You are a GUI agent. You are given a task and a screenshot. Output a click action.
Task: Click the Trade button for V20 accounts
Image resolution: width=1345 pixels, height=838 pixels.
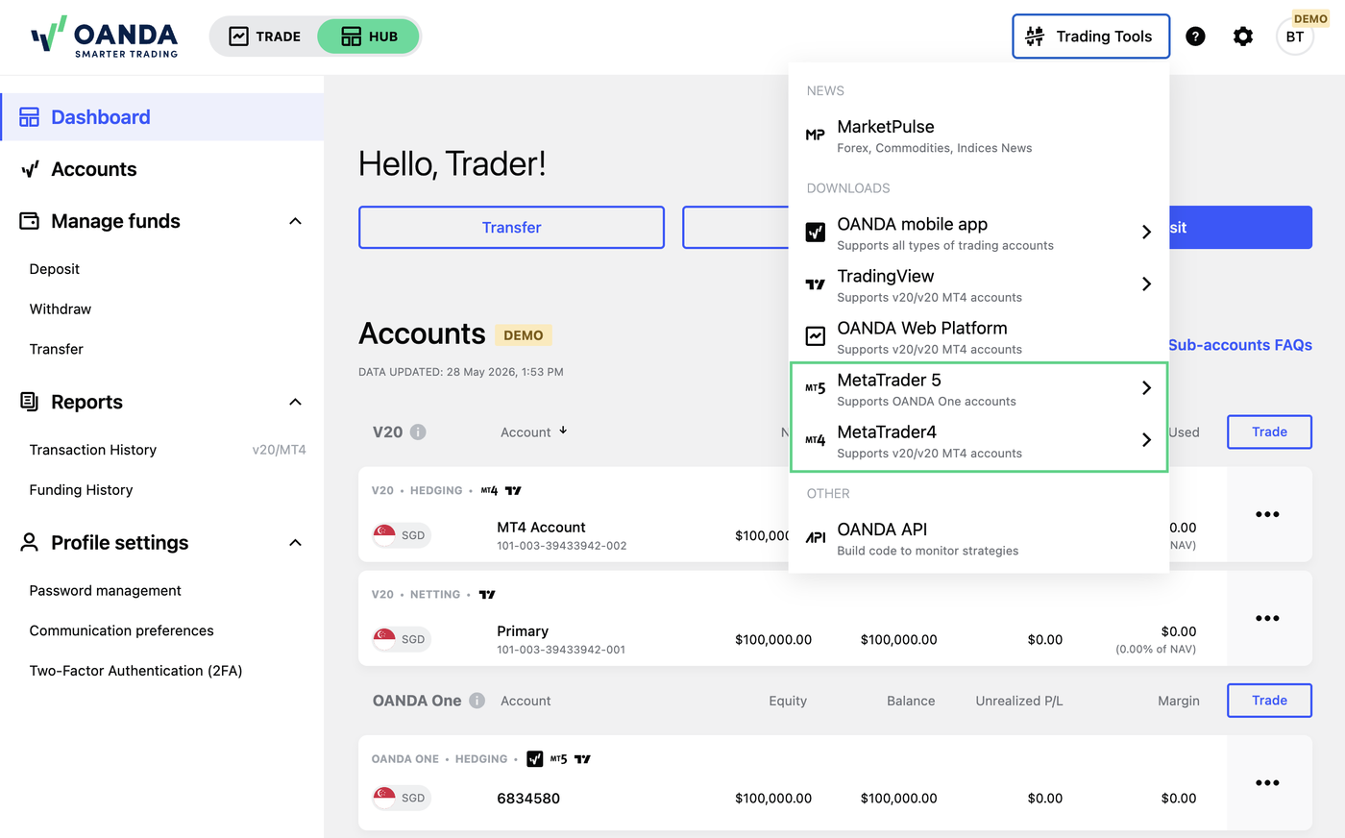[x=1269, y=432]
